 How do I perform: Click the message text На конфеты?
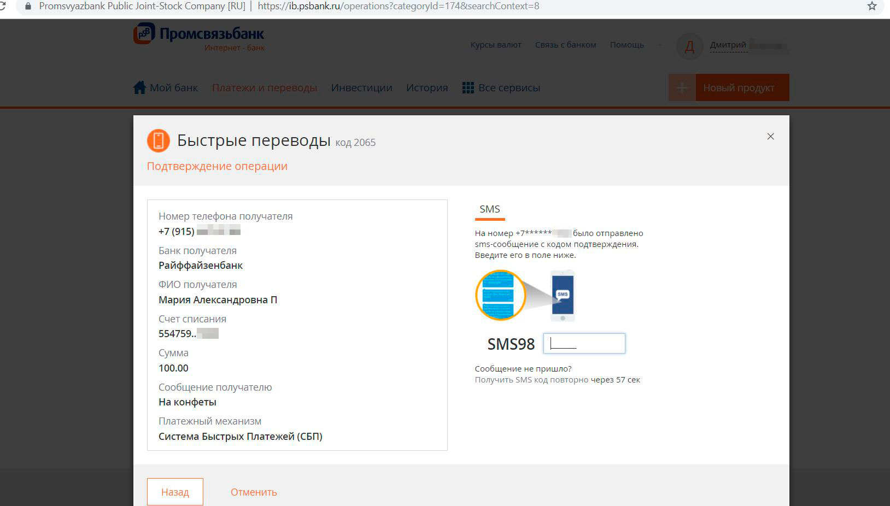click(x=188, y=402)
